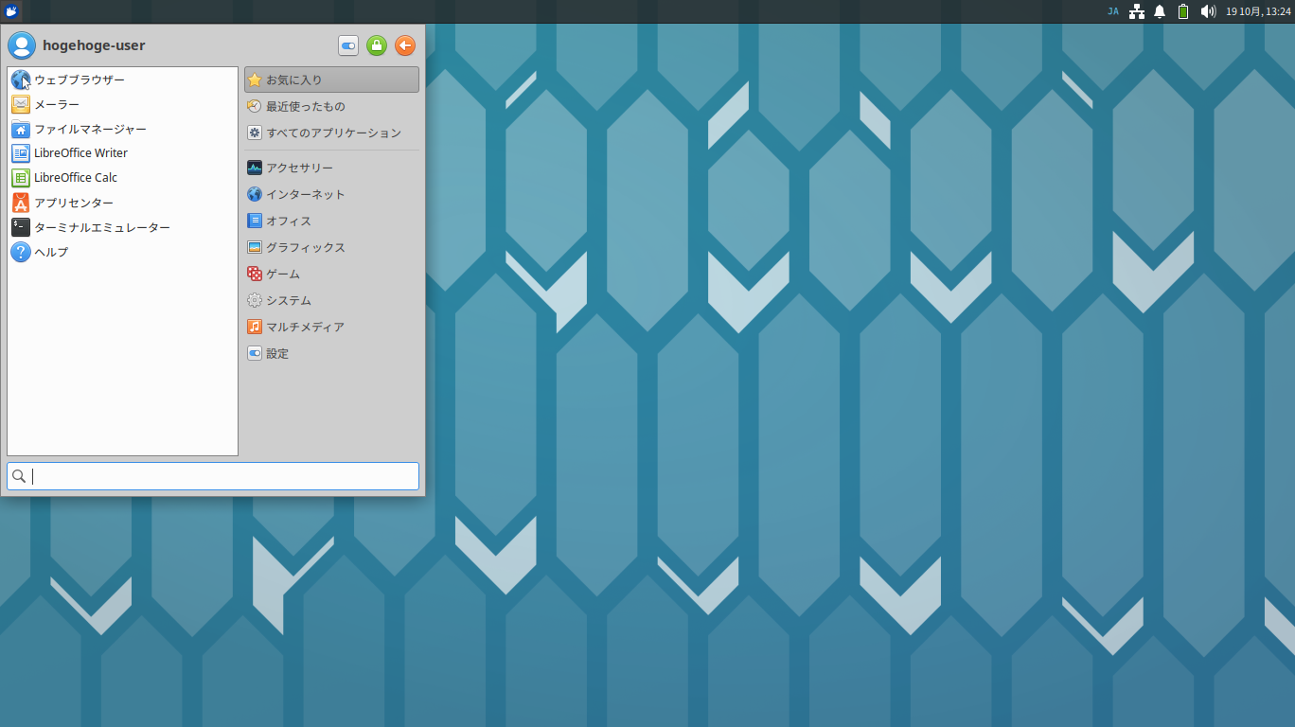Open アプリセンター app center
1295x727 pixels.
122,203
